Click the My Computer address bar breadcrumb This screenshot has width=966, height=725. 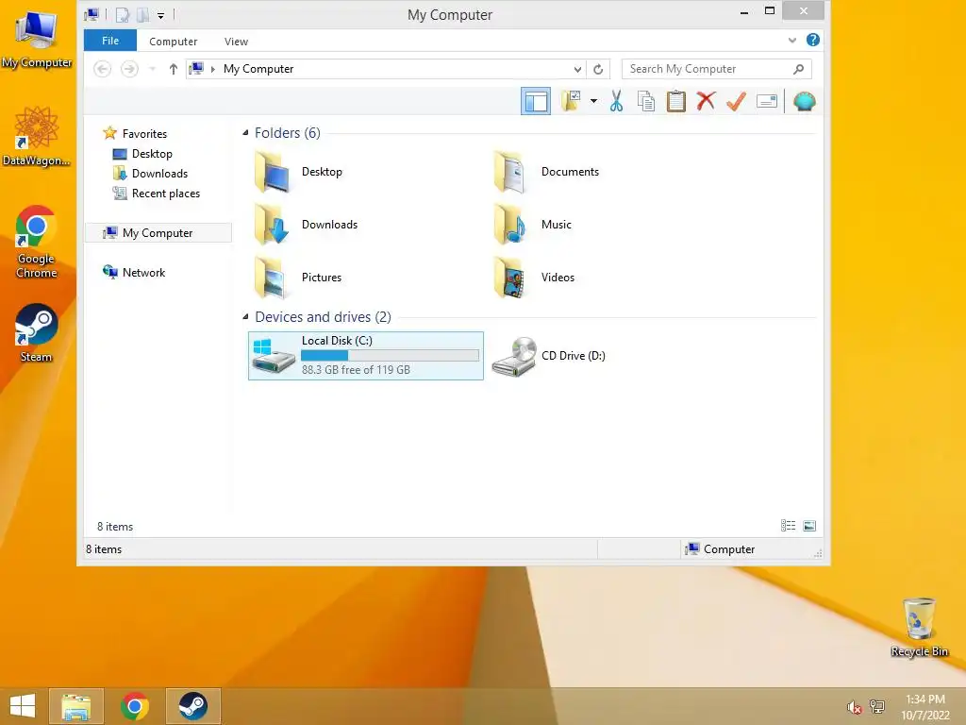point(258,69)
